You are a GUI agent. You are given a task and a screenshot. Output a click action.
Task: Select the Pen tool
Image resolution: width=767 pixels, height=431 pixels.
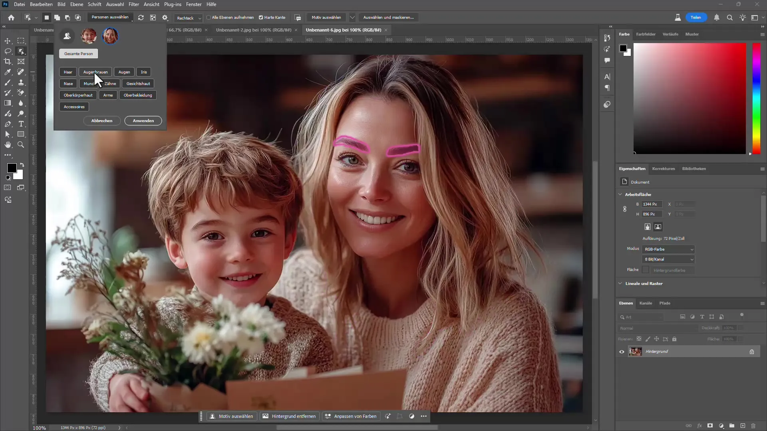[x=8, y=124]
